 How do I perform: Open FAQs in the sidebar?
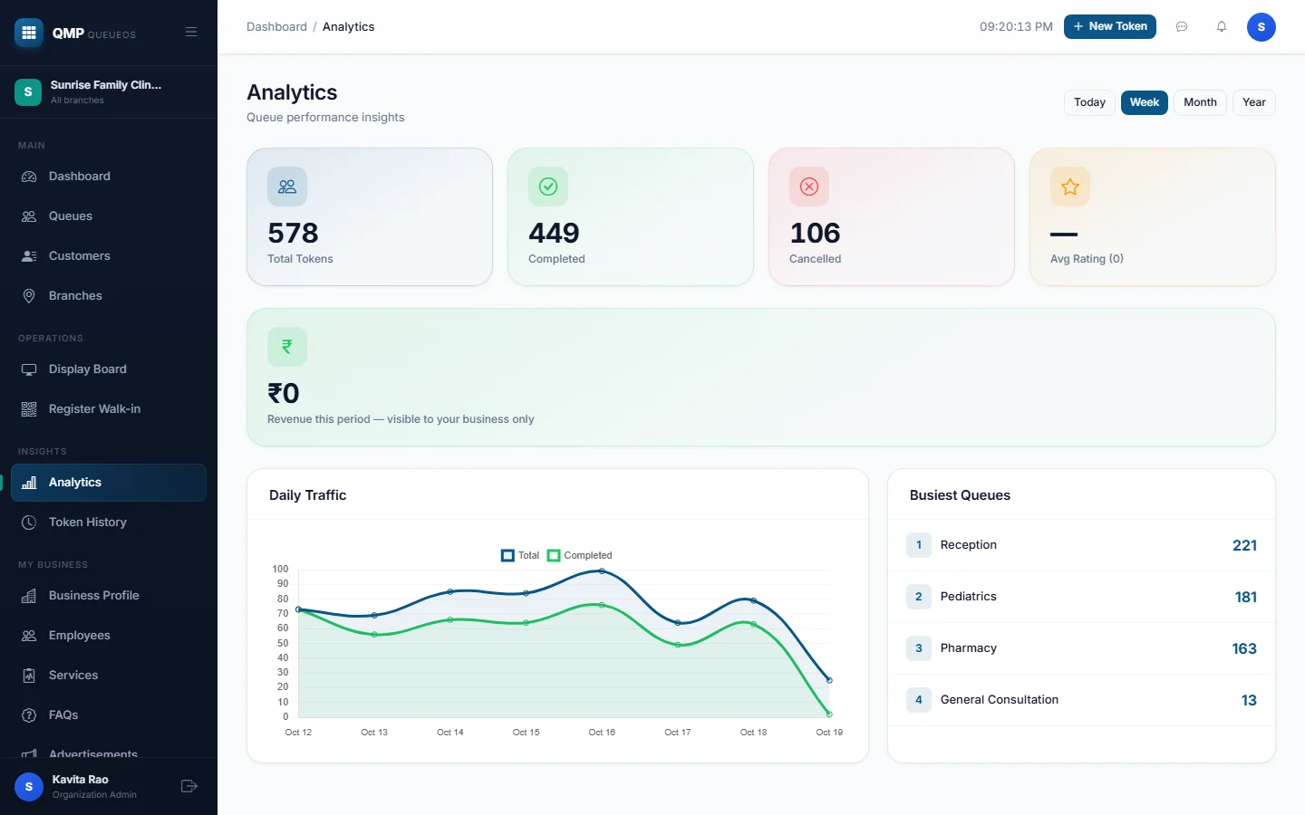coord(109,715)
